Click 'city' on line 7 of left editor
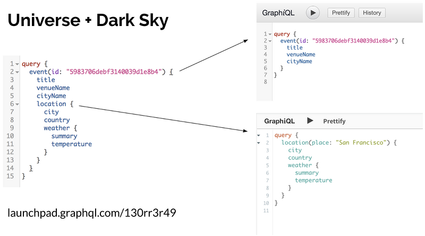The width and height of the screenshot is (425, 236). click(51, 112)
